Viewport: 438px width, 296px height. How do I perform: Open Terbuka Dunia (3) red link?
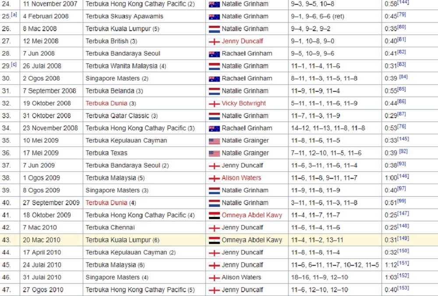tap(106, 103)
